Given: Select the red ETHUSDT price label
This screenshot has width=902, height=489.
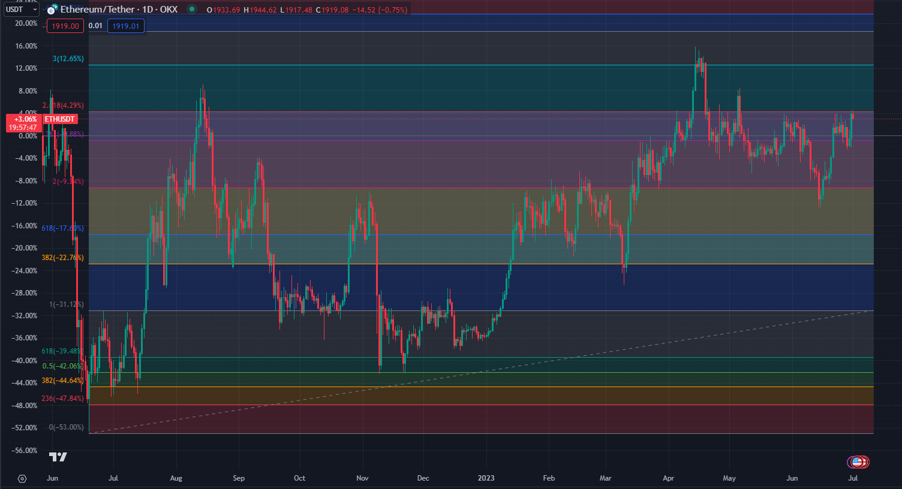Looking at the screenshot, I should point(60,119).
